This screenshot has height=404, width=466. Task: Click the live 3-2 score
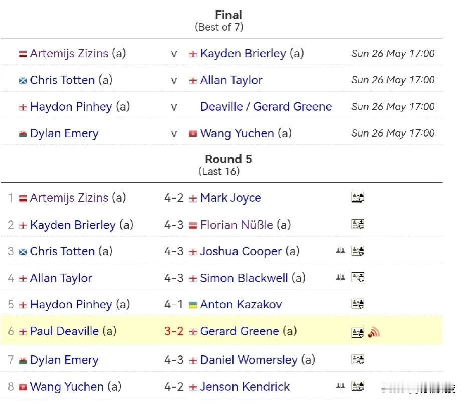tap(174, 331)
